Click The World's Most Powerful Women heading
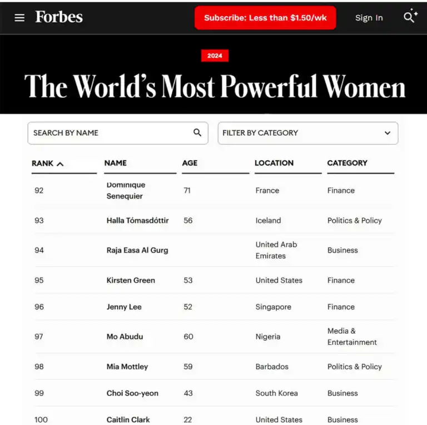427x425 pixels. tap(215, 86)
